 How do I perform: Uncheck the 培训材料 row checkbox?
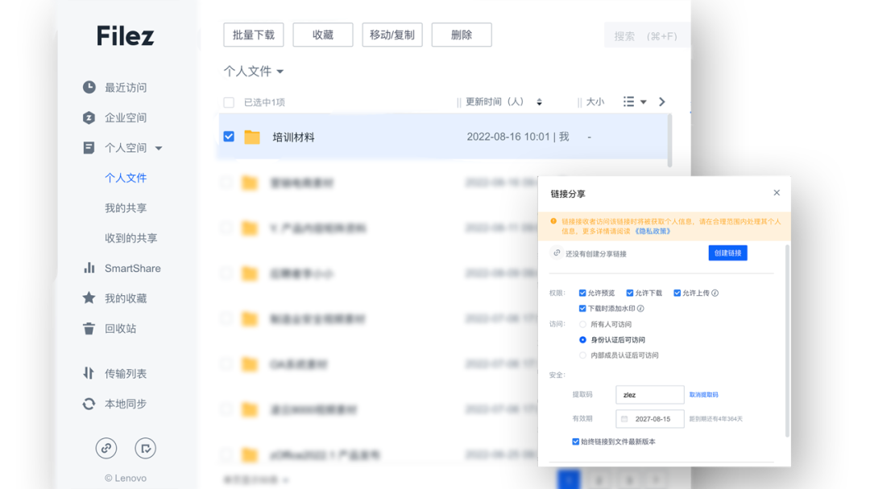[229, 136]
